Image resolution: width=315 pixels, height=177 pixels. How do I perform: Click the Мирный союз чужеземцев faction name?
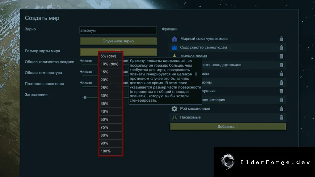coord(204,39)
